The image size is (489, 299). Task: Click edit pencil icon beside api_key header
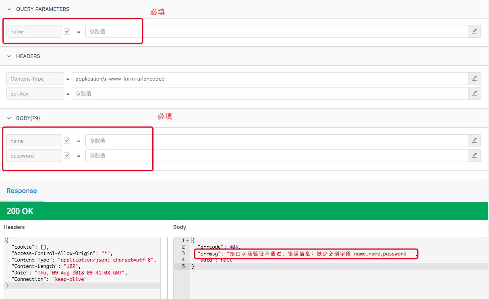(x=474, y=93)
